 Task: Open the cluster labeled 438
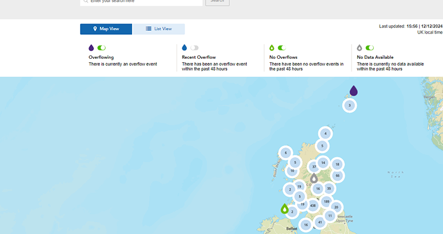pyautogui.click(x=313, y=204)
